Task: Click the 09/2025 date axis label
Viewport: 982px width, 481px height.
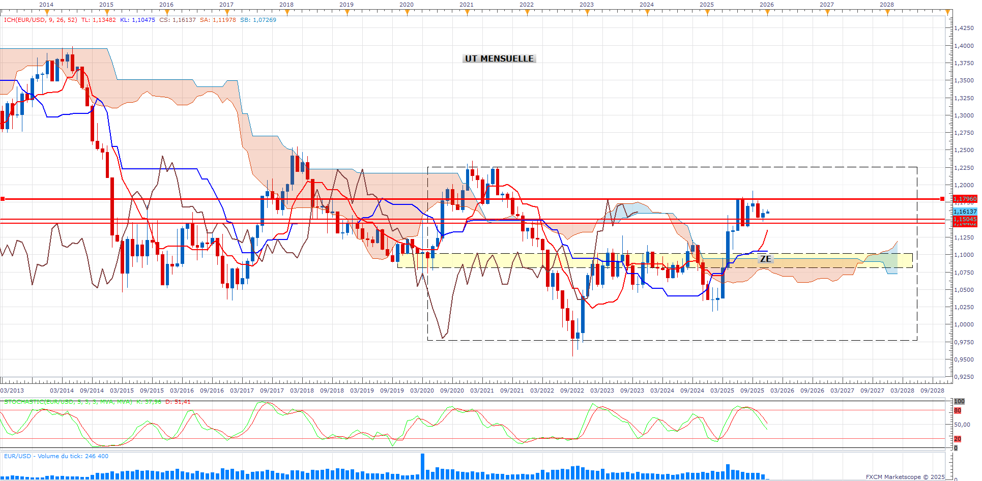Action: [x=753, y=390]
